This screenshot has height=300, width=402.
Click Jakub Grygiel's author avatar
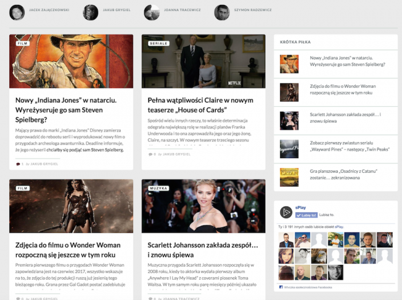coord(90,12)
